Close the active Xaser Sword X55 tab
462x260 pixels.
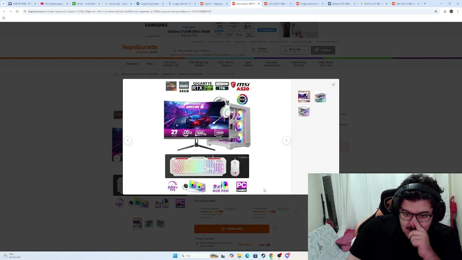(258, 4)
